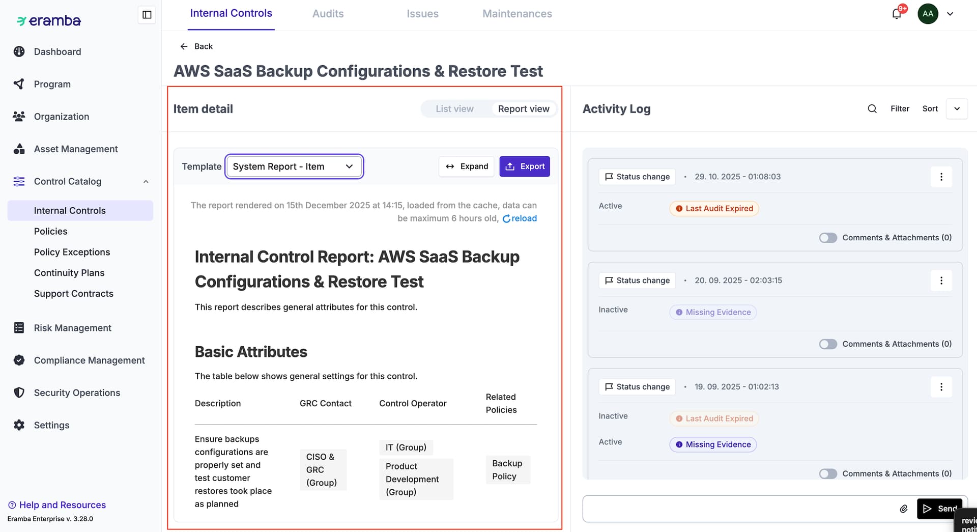Open Risk Management in sidebar
Screen dimensions: 977x532
tap(72, 328)
